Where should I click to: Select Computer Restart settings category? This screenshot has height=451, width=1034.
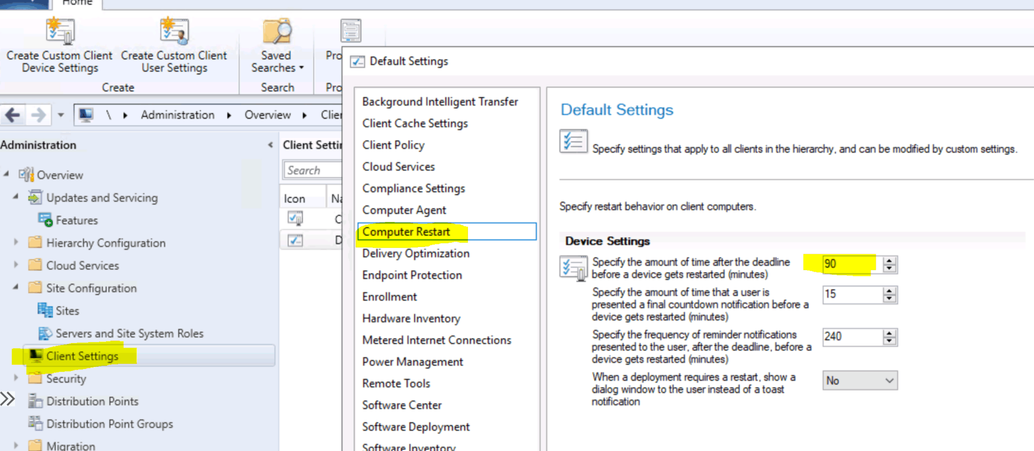coord(406,232)
